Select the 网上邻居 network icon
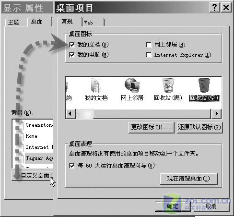This screenshot has width=234, height=217. pos(132,85)
